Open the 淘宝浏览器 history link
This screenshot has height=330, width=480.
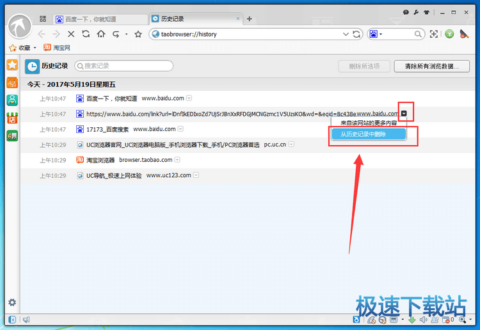(100, 160)
